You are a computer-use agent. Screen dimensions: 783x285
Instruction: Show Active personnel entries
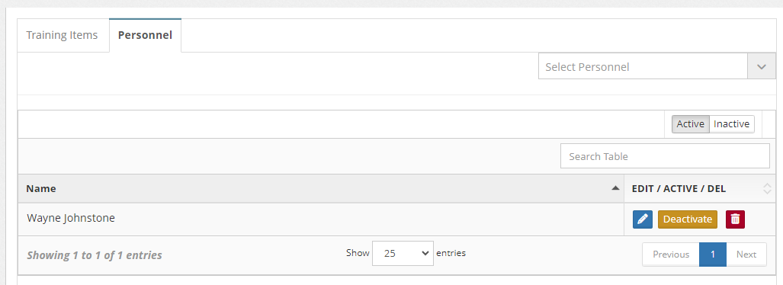tap(690, 123)
